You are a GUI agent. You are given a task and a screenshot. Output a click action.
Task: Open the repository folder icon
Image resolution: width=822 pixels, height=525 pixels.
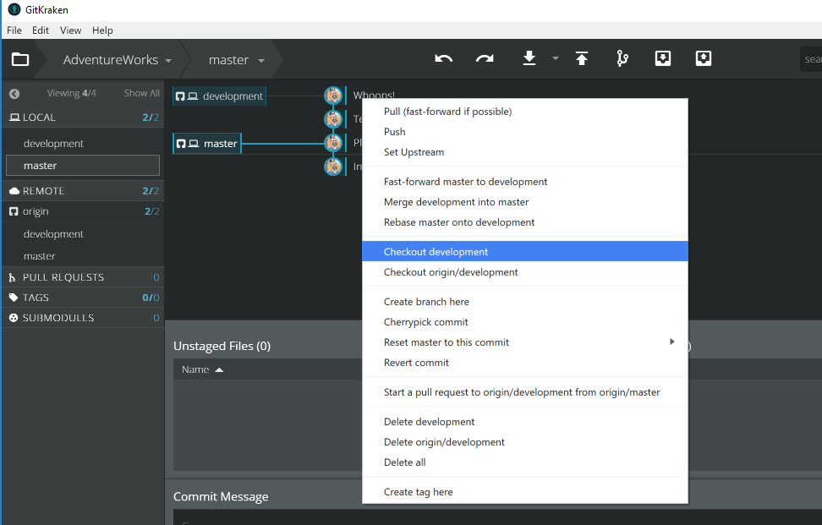[20, 59]
